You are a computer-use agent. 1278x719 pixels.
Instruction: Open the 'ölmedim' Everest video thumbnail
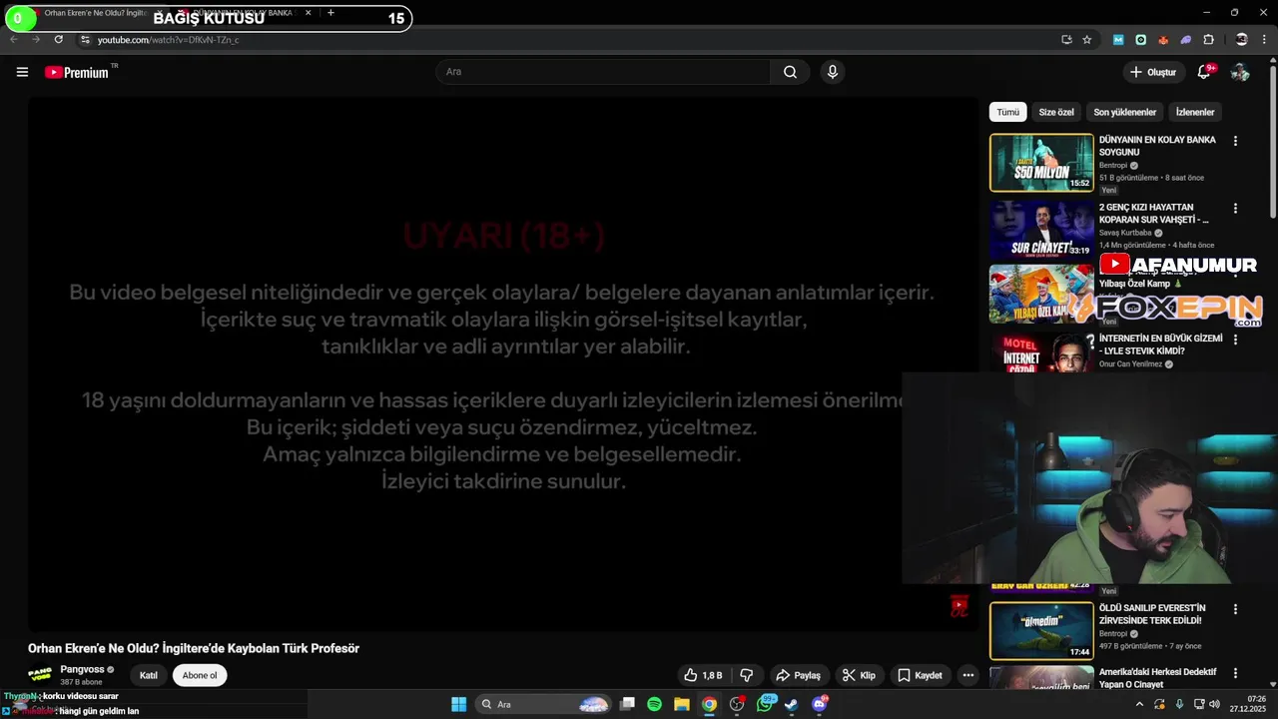pos(1041,630)
